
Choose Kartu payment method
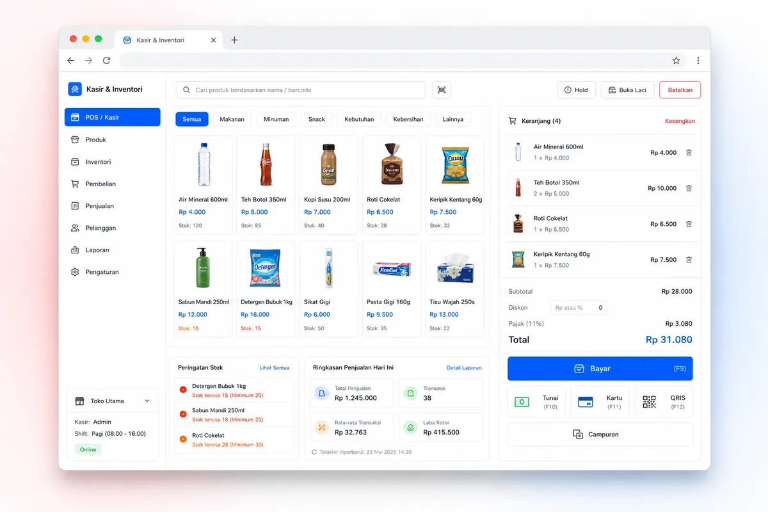[x=600, y=402]
